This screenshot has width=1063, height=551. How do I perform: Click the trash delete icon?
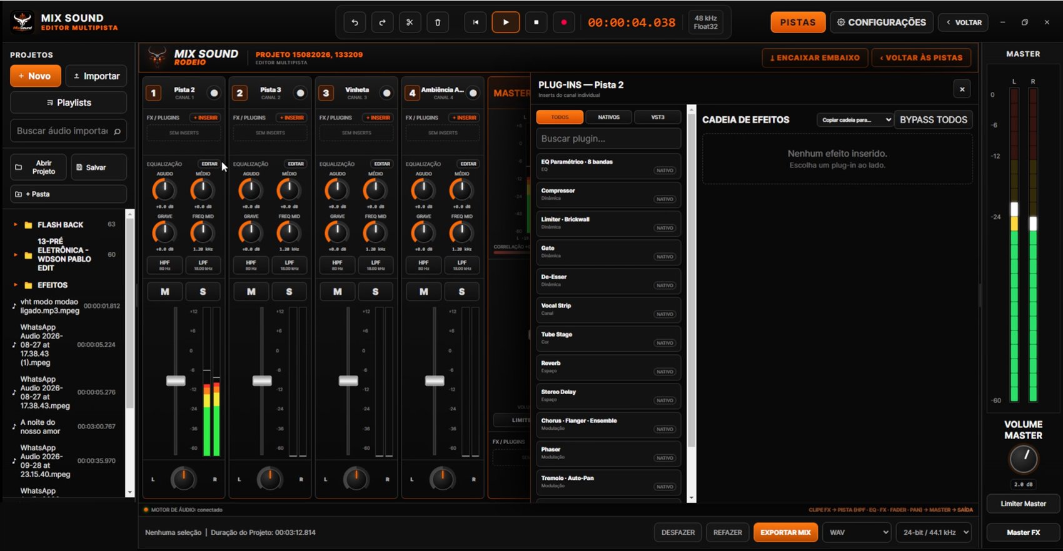point(438,22)
